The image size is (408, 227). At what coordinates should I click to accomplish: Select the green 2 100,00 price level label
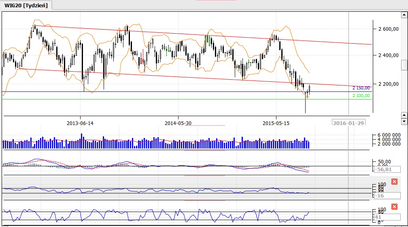(361, 95)
